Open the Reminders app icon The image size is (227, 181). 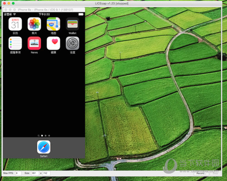tap(15, 43)
